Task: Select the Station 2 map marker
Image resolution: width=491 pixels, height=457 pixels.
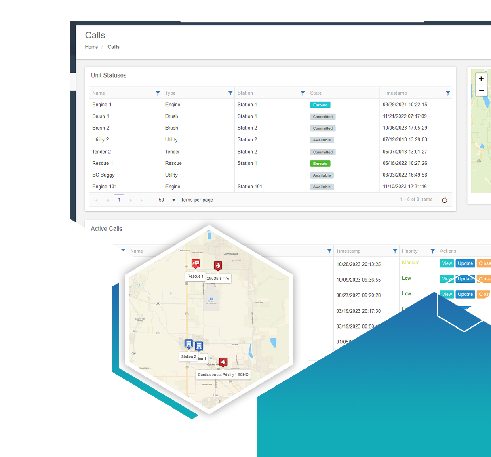Action: (188, 343)
